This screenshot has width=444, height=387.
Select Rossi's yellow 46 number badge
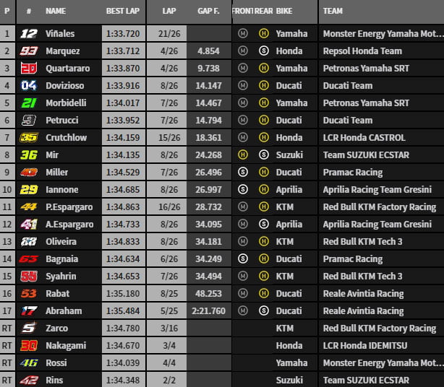pyautogui.click(x=28, y=363)
